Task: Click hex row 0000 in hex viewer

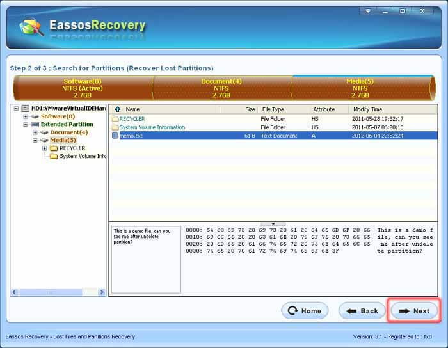Action: coord(309,230)
